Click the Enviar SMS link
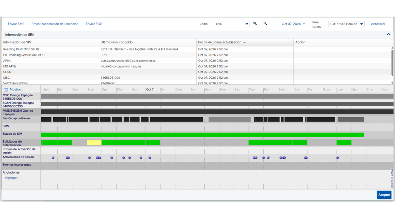Screen dimensions: 395x224 [16, 24]
